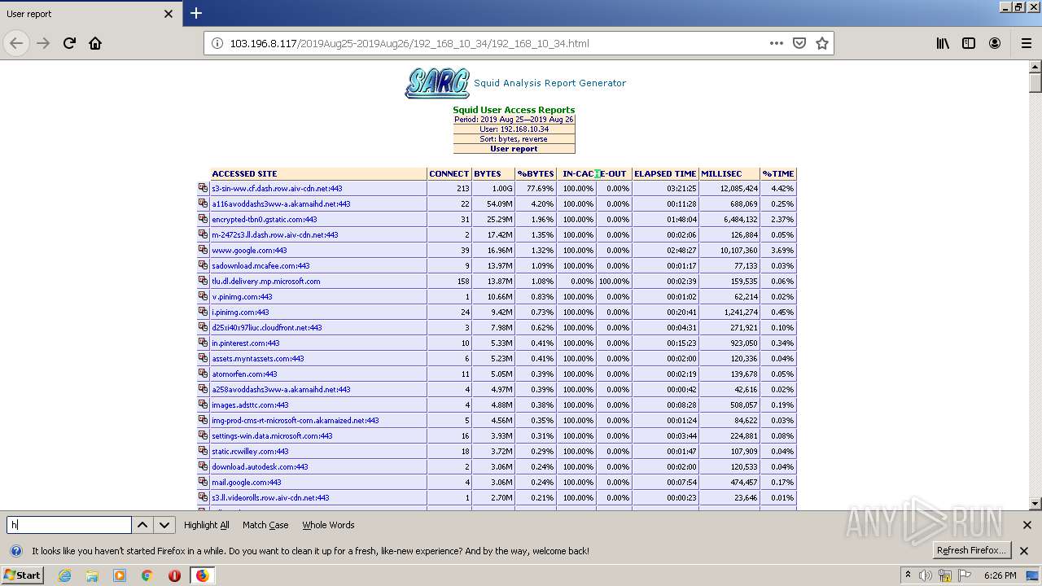Open the Firefox hamburger menu
The image size is (1042, 586).
tap(1026, 43)
